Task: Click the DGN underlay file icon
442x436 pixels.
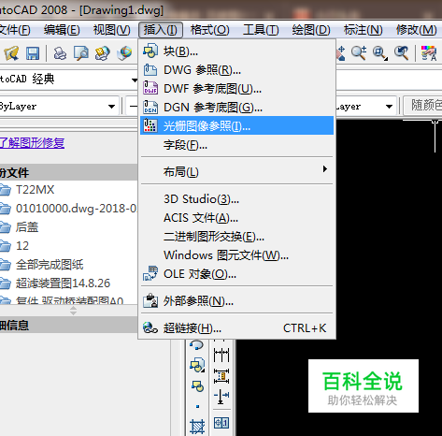Action: pos(150,107)
